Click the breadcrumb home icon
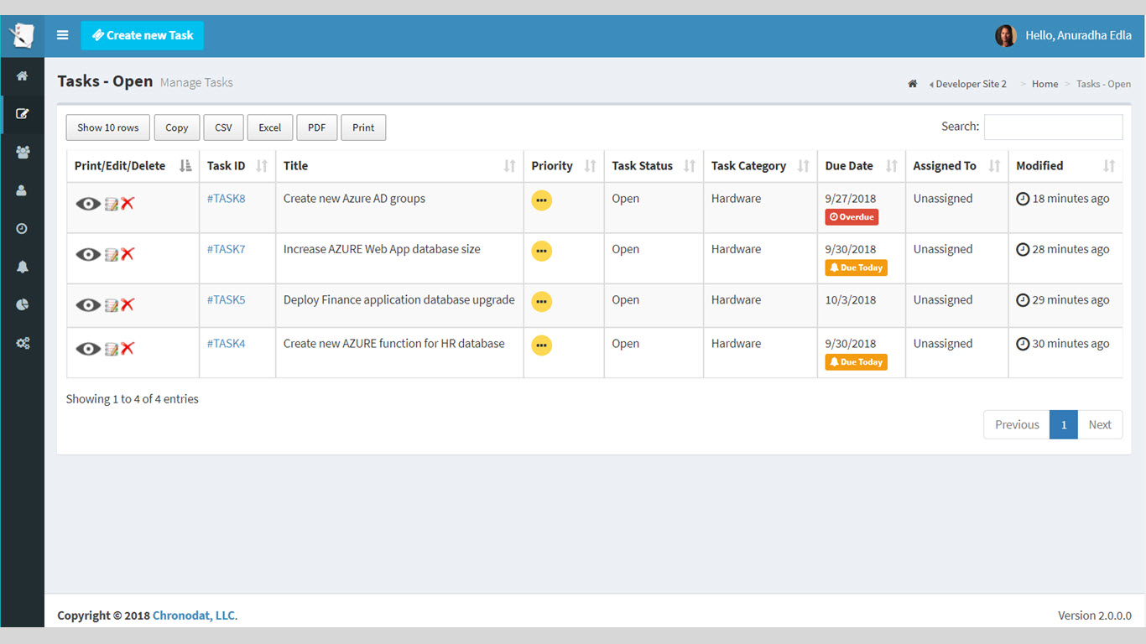The height and width of the screenshot is (644, 1146). 913,84
